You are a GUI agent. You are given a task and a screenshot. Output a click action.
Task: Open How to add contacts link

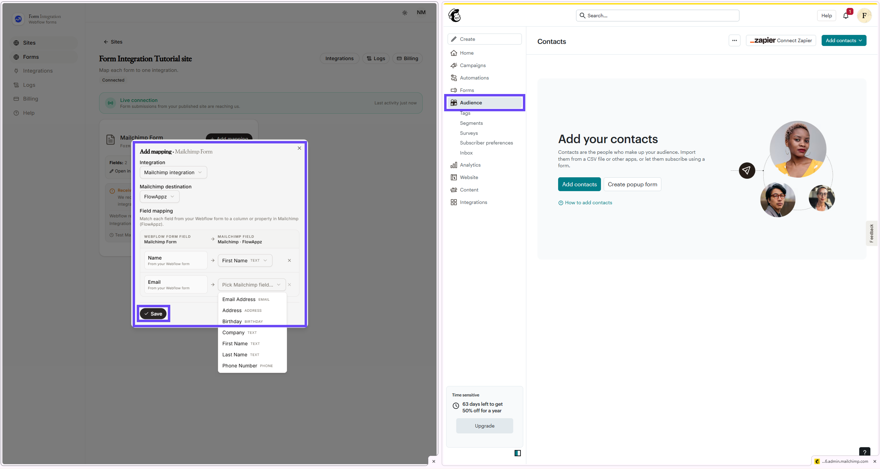585,203
